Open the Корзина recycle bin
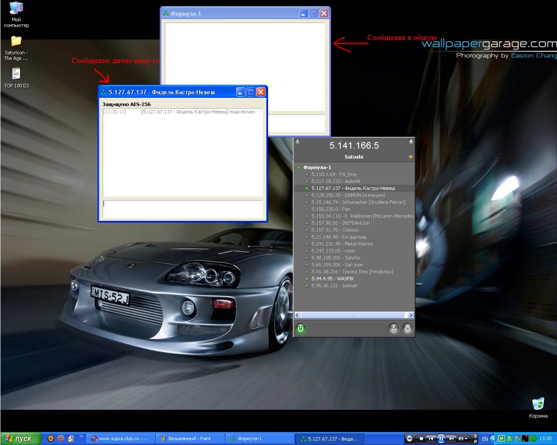Viewport: 557px width, 445px height. [x=538, y=404]
